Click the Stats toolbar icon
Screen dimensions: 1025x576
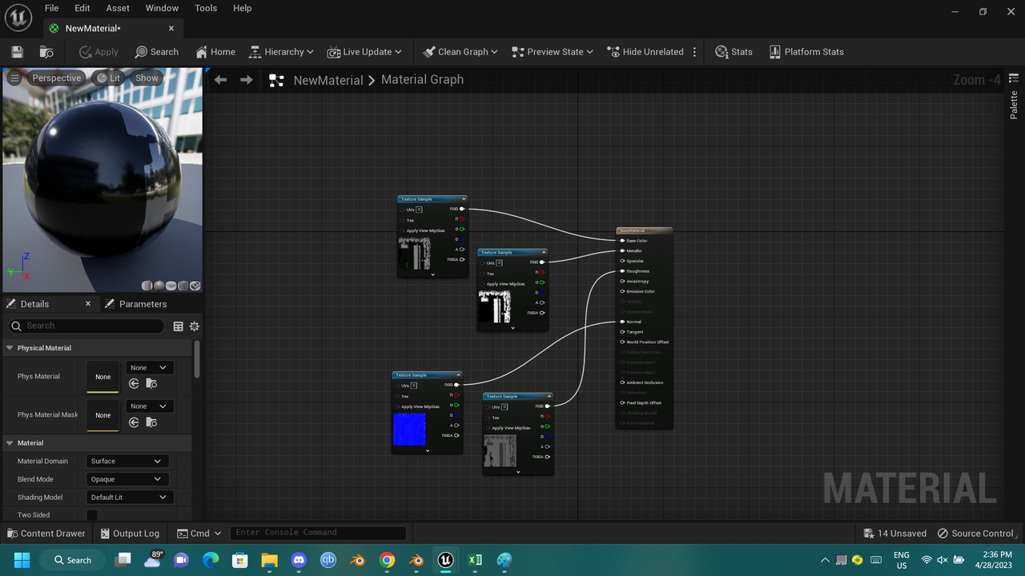click(734, 52)
